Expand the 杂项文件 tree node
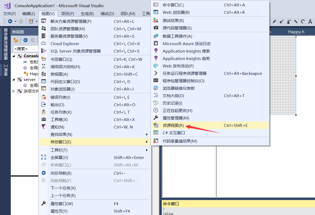Viewport: 315px width, 215px height. tap(14, 91)
